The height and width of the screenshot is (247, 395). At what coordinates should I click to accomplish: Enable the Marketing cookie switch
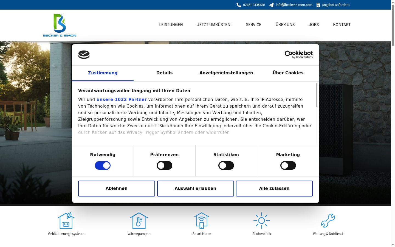pyautogui.click(x=288, y=165)
